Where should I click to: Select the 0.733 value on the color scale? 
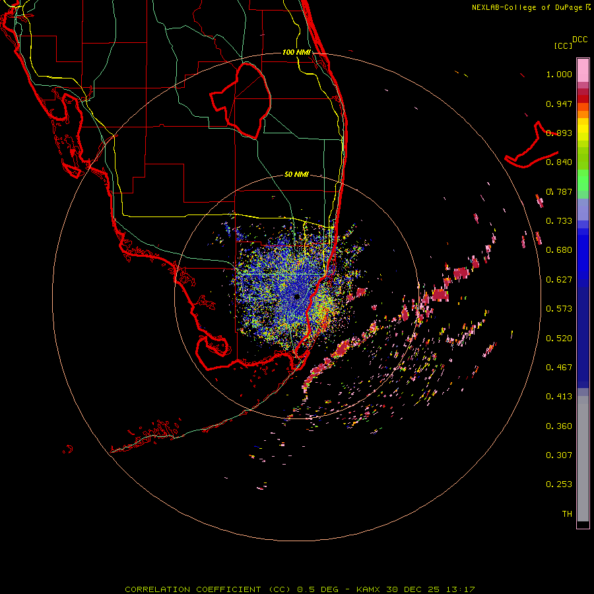pyautogui.click(x=559, y=221)
